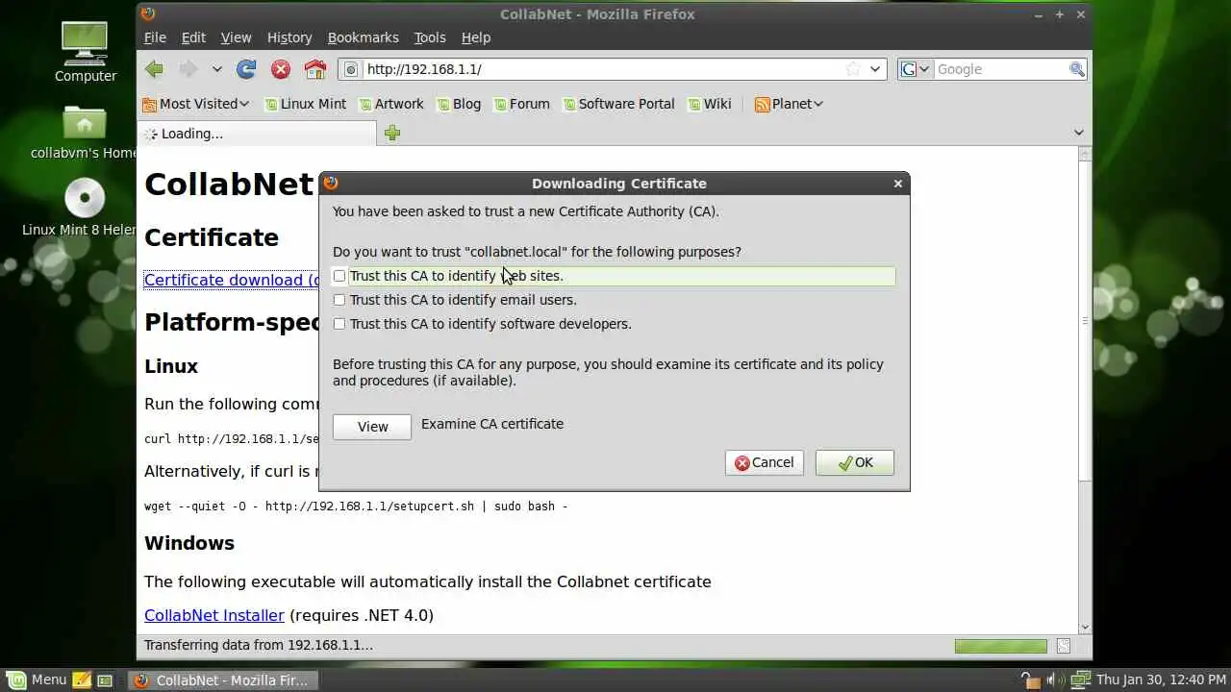This screenshot has height=692, width=1231.
Task: Open the Computer desktop icon
Action: [86, 53]
